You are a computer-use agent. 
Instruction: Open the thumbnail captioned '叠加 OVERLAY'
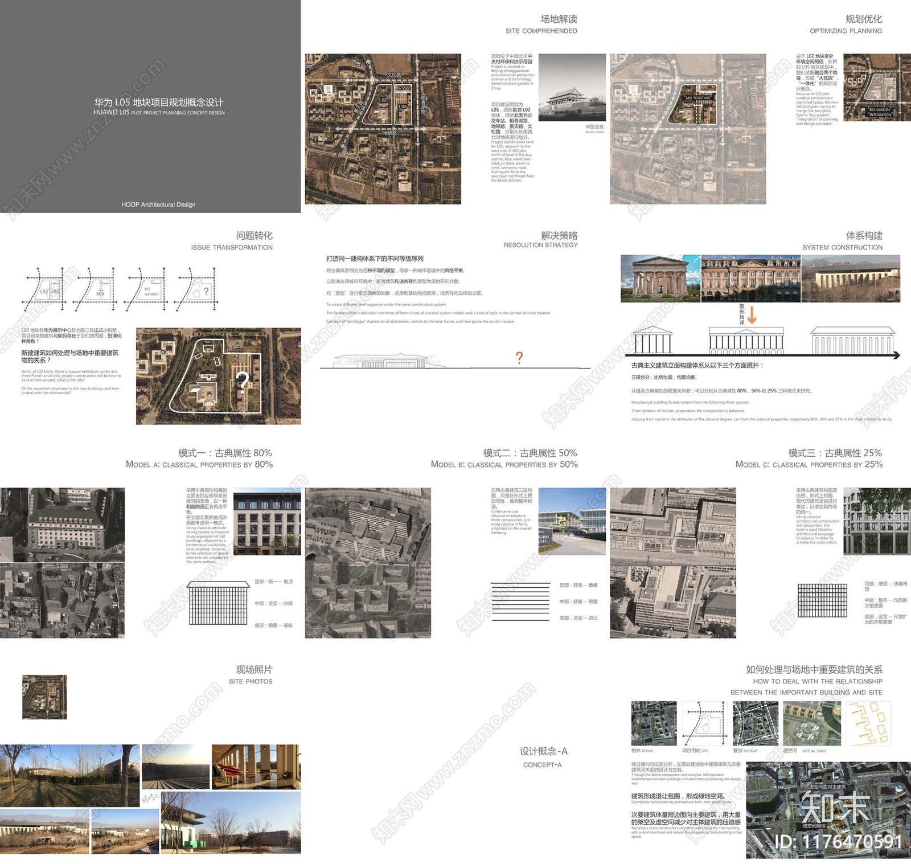(756, 723)
